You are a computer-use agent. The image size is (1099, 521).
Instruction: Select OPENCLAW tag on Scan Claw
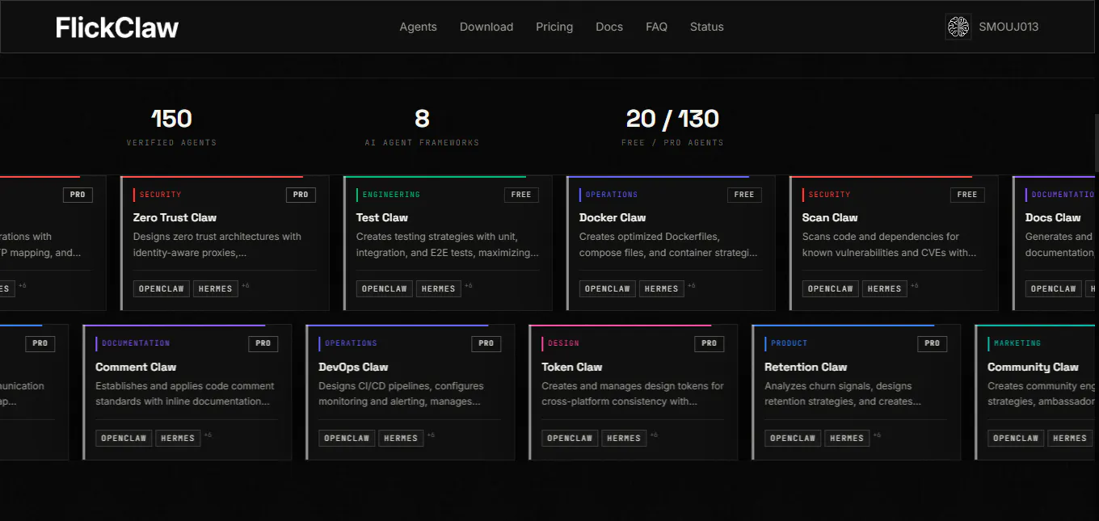[831, 289]
